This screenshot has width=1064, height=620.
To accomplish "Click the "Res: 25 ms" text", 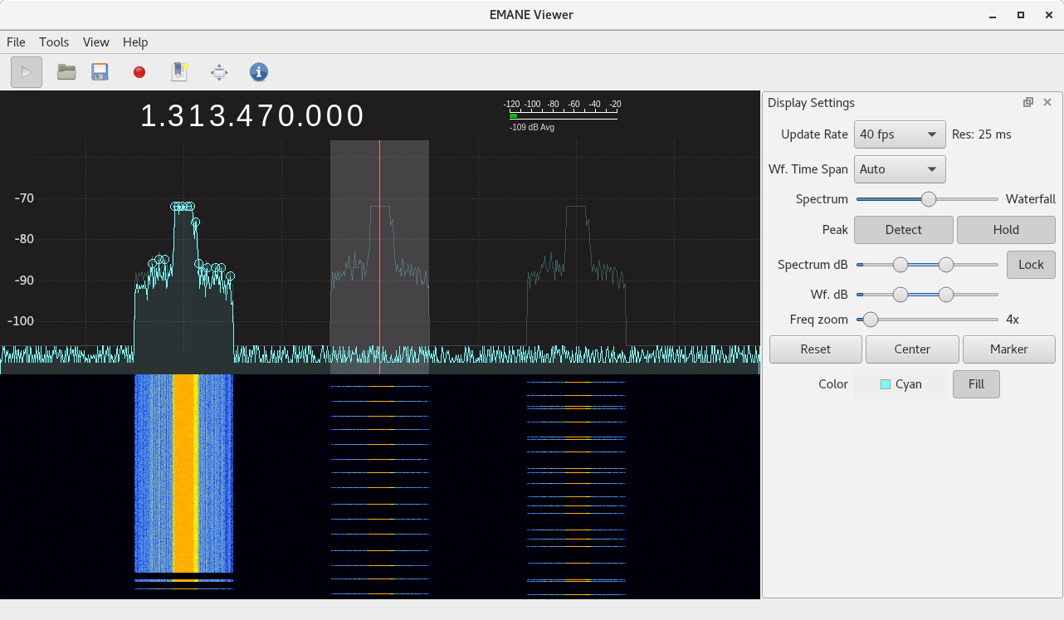I will click(982, 134).
